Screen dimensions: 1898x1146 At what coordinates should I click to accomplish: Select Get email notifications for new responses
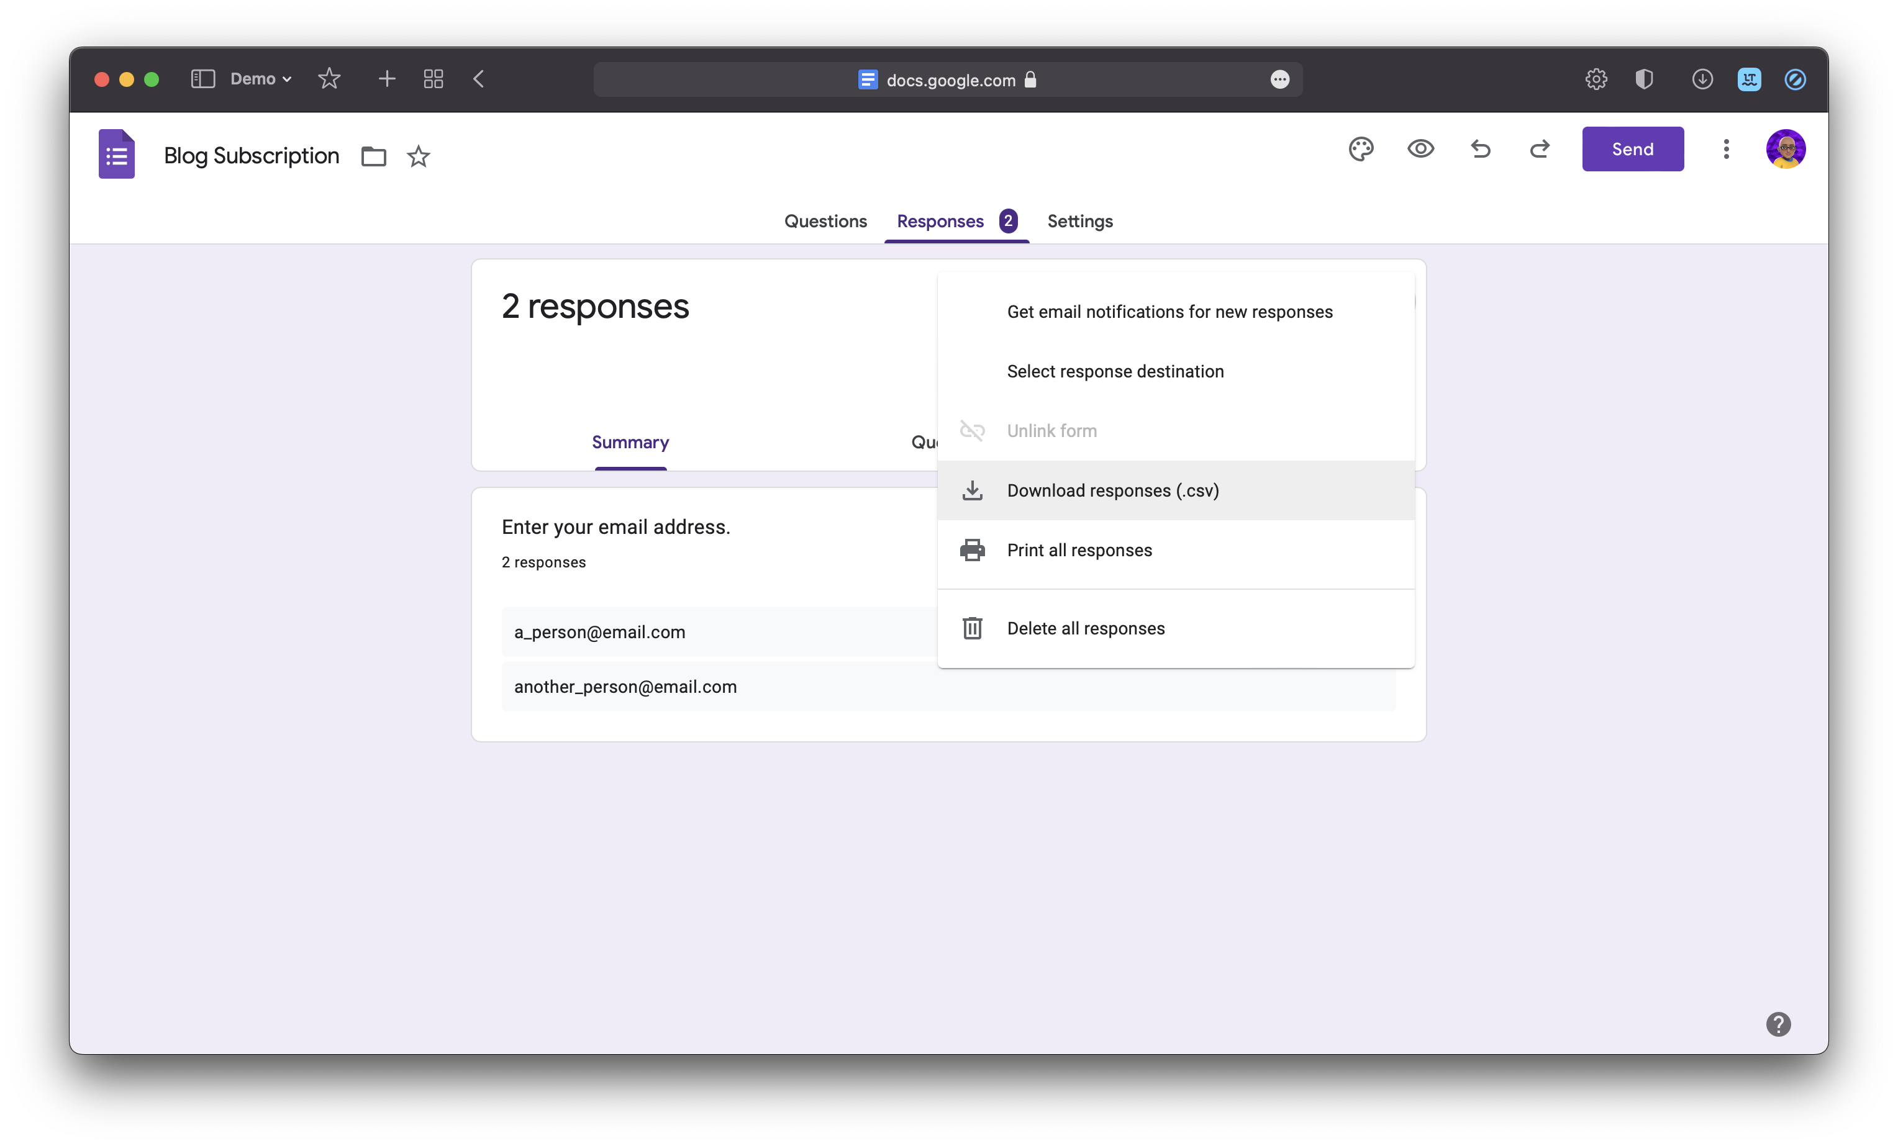click(x=1169, y=312)
